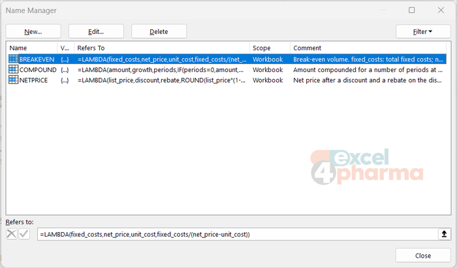Click Workbook scope in NETPRICE row
This screenshot has width=457, height=268.
coord(268,80)
